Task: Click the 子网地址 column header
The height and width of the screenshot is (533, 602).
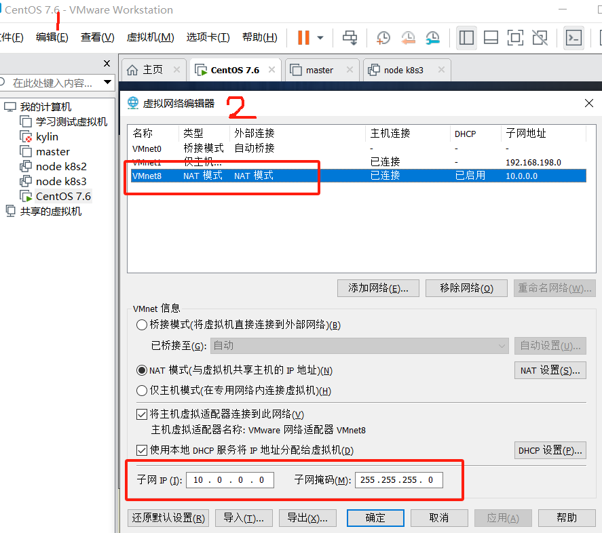Action: pos(543,133)
